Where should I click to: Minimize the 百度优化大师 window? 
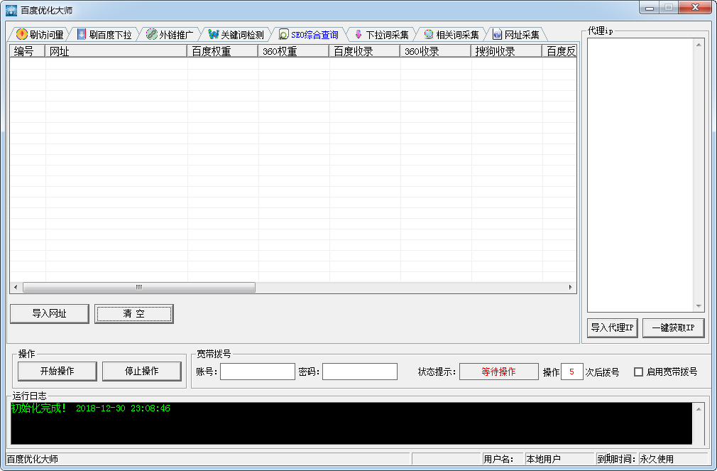coord(650,8)
